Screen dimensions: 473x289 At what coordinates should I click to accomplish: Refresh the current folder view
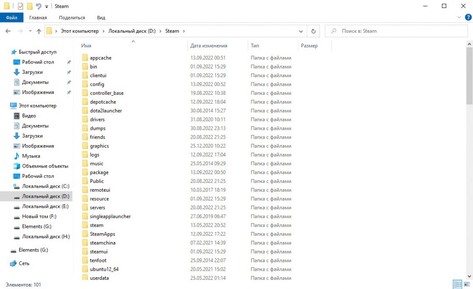[x=313, y=31]
